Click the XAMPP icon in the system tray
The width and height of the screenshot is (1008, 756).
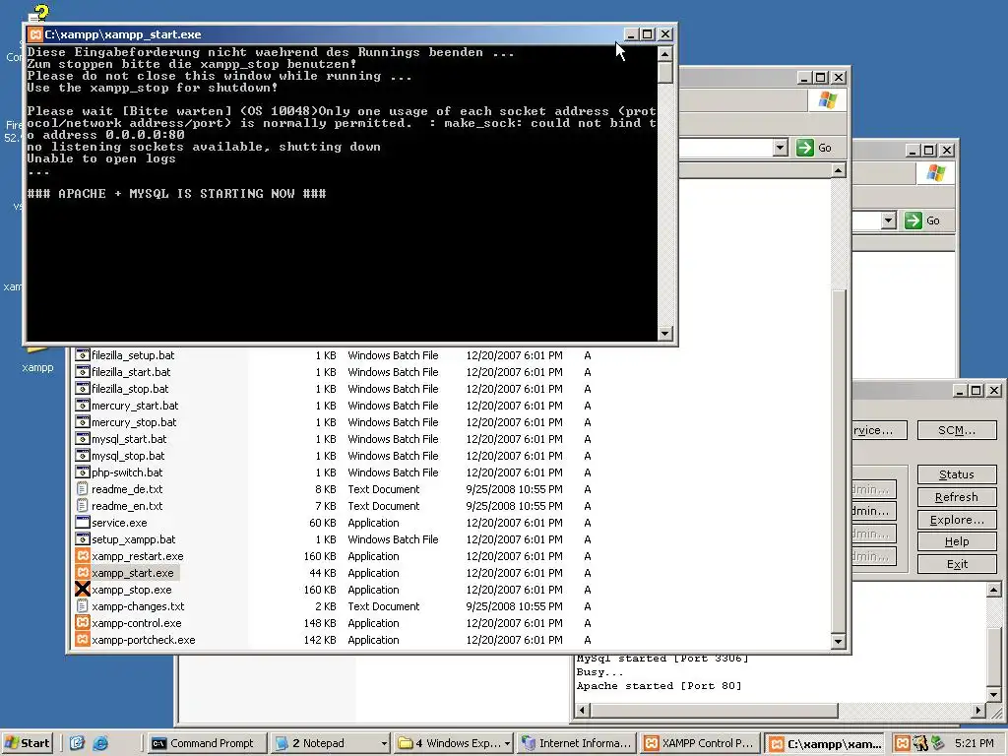point(903,743)
